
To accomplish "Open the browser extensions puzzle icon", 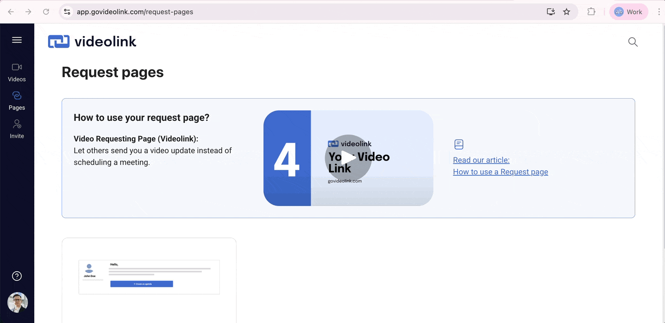I will tap(592, 12).
